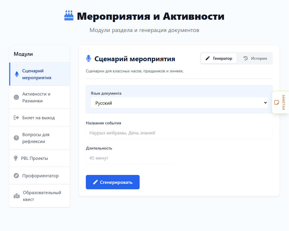This screenshot has width=289, height=231.
Task: Click microphone icon beside Сценарий мероприятия sidebar item
Action: point(17,74)
